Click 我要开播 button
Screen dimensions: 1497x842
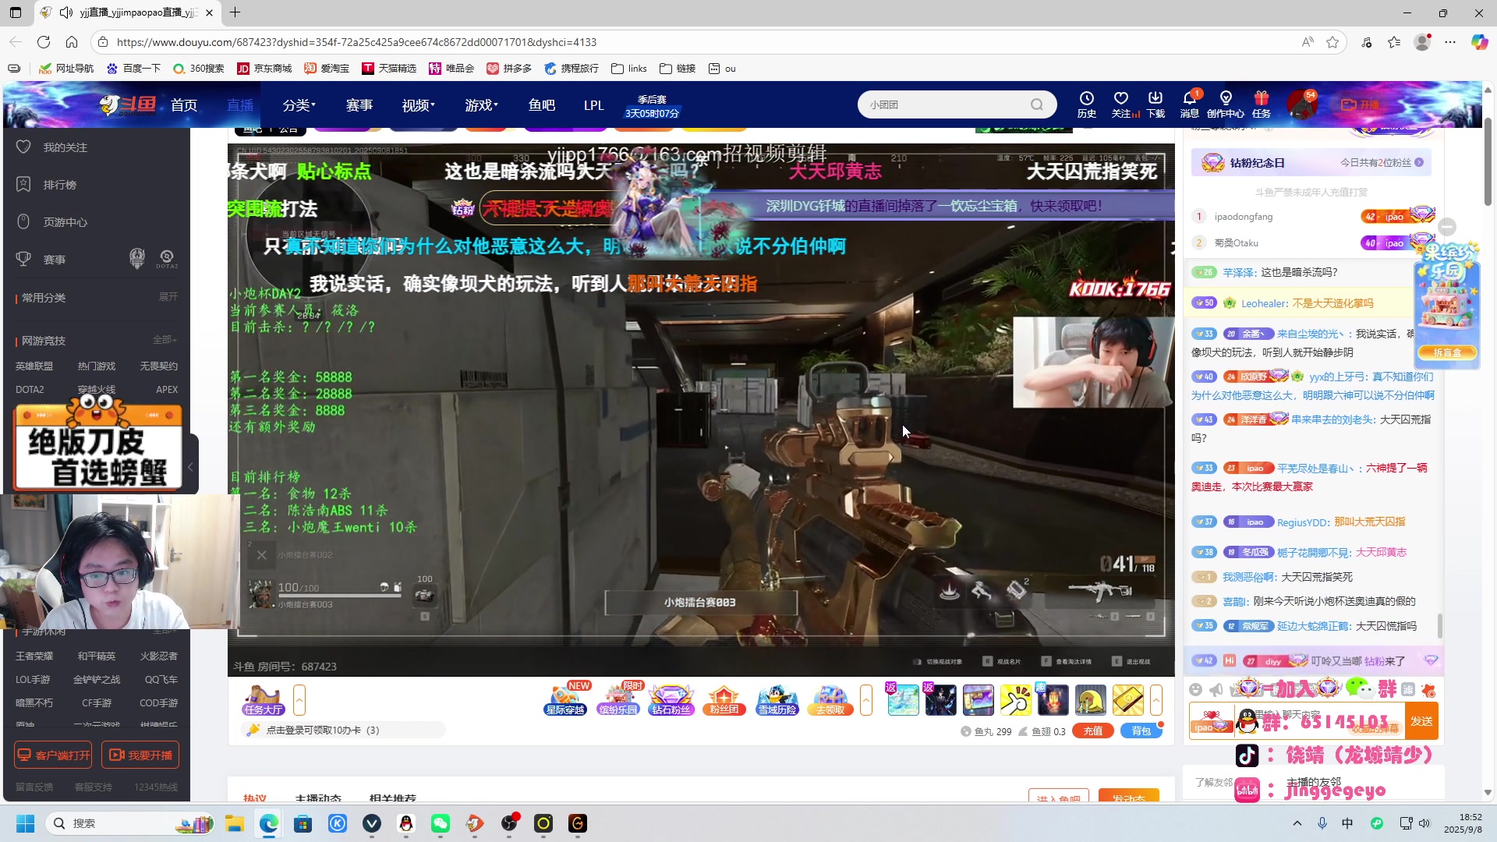[140, 755]
